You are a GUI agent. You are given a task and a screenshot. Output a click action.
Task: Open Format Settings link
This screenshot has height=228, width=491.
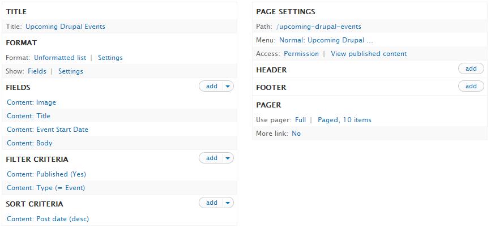(x=110, y=58)
